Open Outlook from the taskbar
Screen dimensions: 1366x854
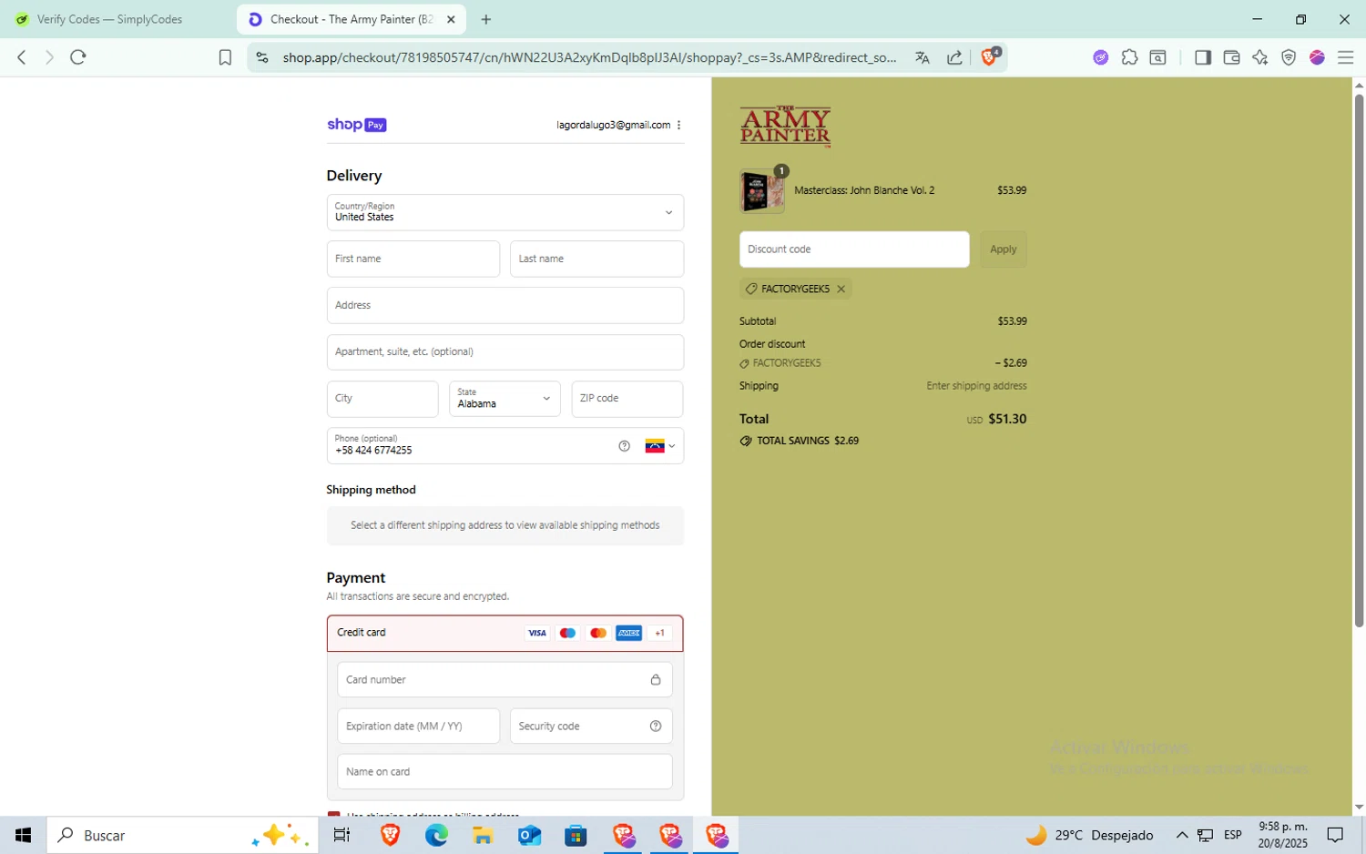click(x=529, y=835)
